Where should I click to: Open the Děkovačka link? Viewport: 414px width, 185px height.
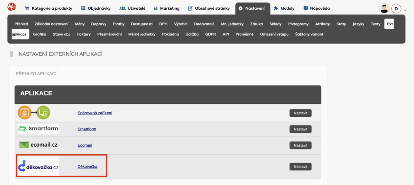(87, 167)
